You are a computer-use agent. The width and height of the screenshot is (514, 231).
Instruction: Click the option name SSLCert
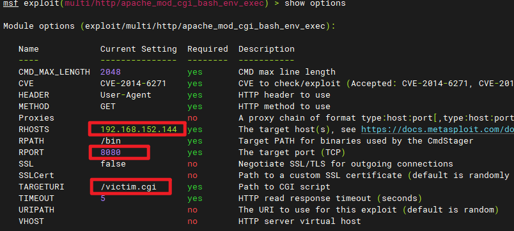(36, 175)
